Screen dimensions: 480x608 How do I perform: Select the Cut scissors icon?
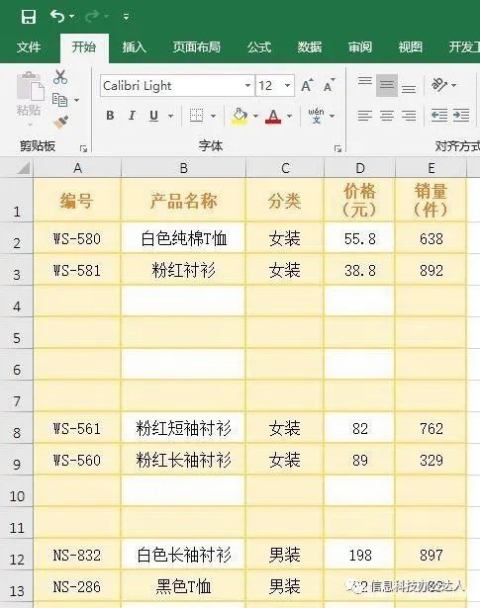click(x=60, y=77)
